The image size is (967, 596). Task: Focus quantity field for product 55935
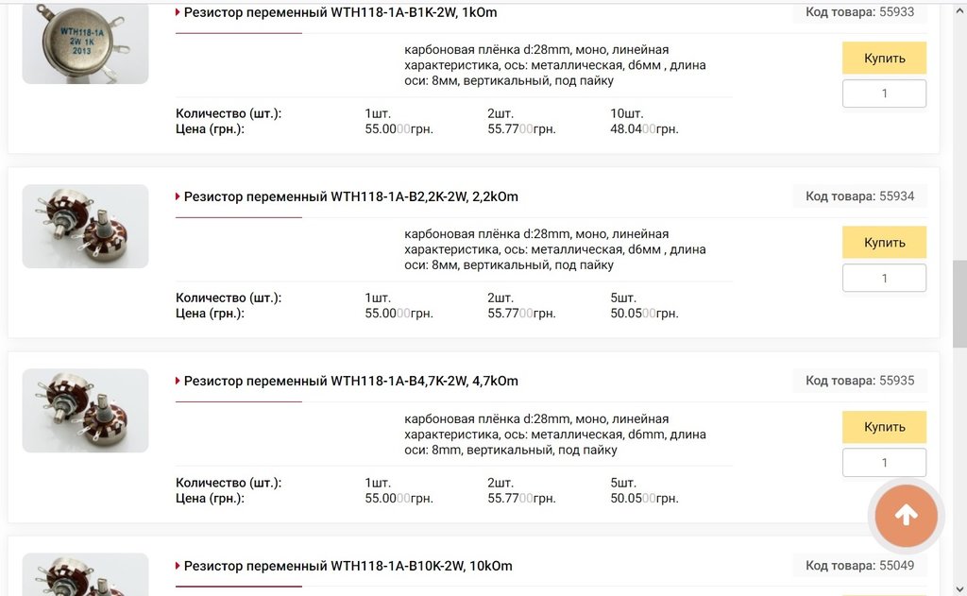[884, 463]
